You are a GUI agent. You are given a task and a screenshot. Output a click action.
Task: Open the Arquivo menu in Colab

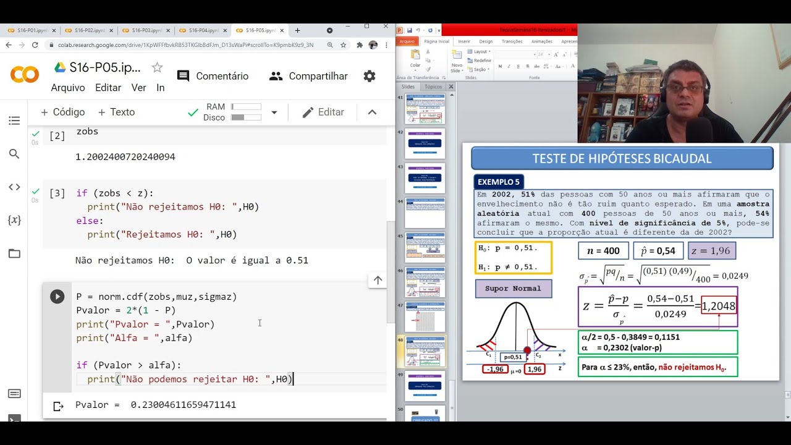click(x=68, y=88)
